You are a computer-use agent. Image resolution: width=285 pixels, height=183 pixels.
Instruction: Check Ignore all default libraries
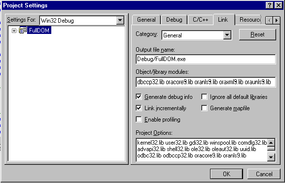click(204, 97)
